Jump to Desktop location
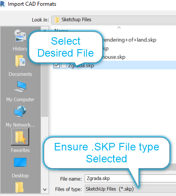Image resolution: width=176 pixels, height=196 pixels. [20, 168]
